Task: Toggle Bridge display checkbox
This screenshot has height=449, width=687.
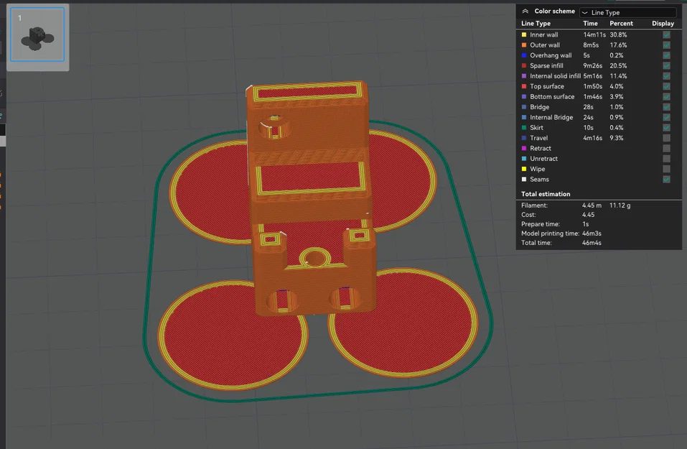Action: pos(666,107)
